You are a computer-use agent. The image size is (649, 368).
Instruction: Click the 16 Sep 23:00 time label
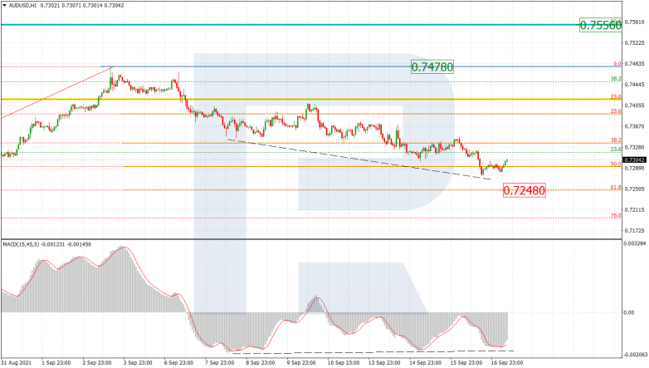click(507, 363)
